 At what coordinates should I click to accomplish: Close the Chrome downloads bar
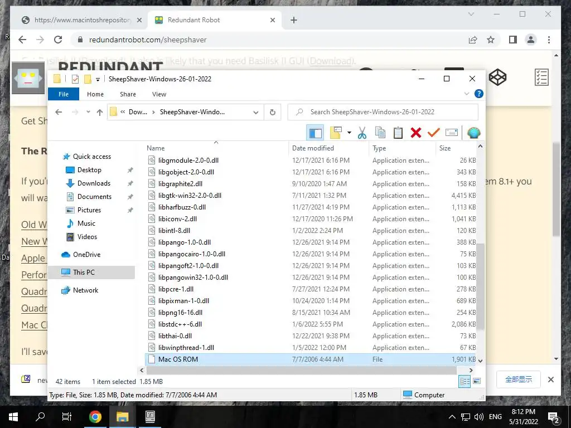tap(550, 380)
